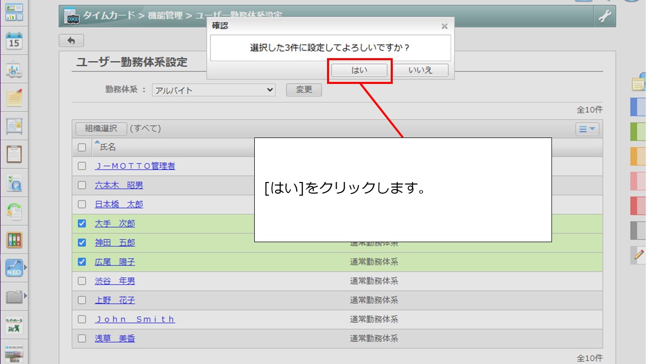
Task: Click the pencil edit icon on right edge
Action: point(639,254)
